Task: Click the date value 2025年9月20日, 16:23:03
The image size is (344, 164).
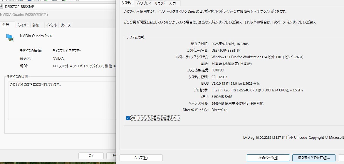Action: pyautogui.click(x=230, y=44)
